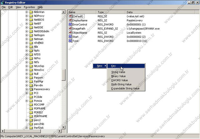This screenshot has width=200, height=139.
Task: Click the Name column header
Action: 82,12
